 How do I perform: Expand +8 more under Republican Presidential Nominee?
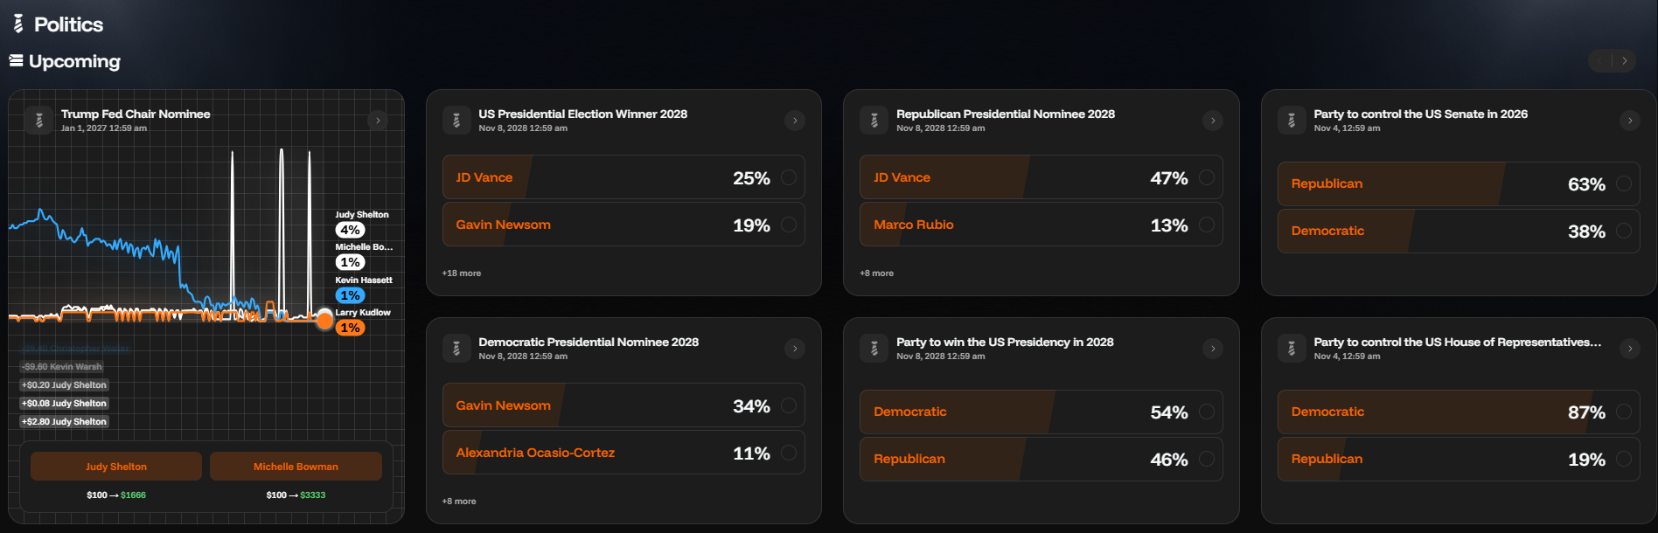877,273
